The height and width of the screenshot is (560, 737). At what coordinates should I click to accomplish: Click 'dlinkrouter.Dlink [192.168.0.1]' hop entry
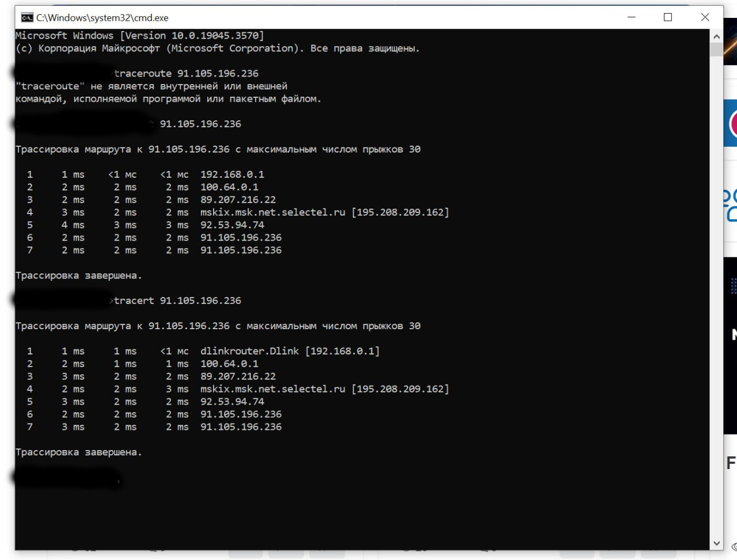point(290,351)
